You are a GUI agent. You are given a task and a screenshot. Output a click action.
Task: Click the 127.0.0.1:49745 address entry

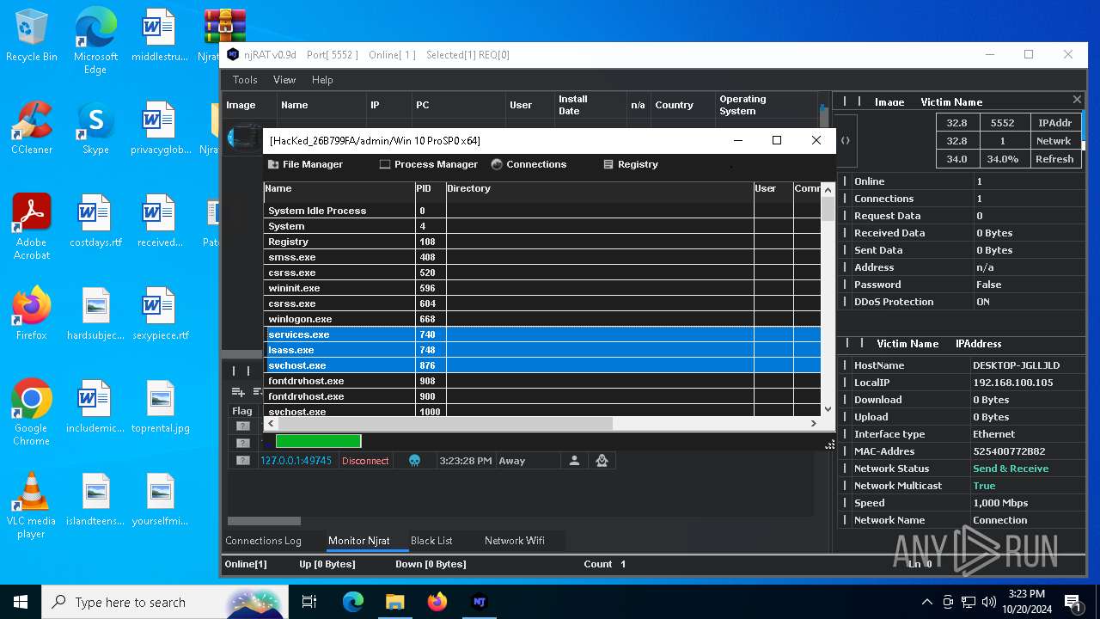(x=296, y=461)
